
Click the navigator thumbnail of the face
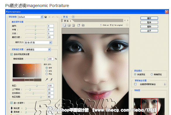149,107
